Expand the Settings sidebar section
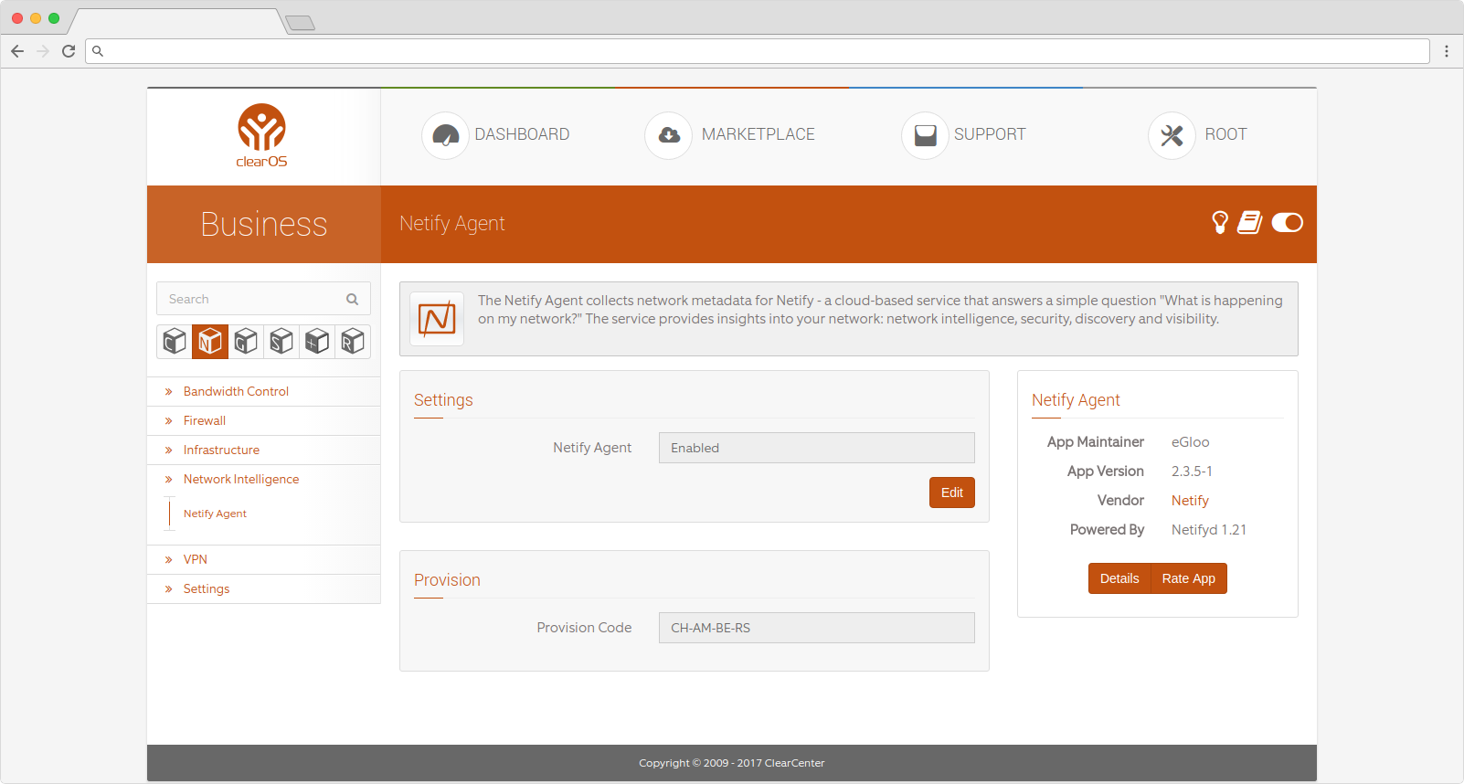The width and height of the screenshot is (1464, 784). click(207, 588)
